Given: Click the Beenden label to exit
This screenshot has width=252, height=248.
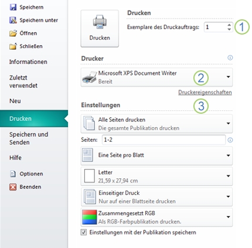Looking at the screenshot, I should click(30, 187).
